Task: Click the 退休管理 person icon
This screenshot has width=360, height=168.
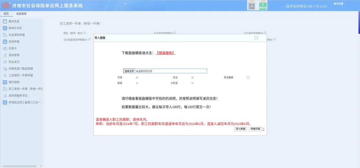Action: coord(5,55)
